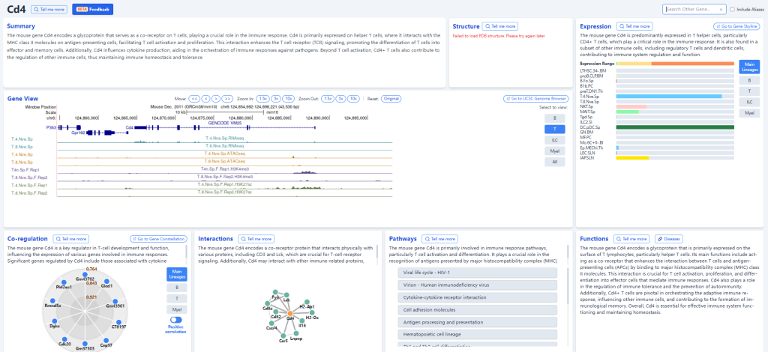Toggle the Positive correlation switch
The width and height of the screenshot is (768, 352).
[175, 320]
